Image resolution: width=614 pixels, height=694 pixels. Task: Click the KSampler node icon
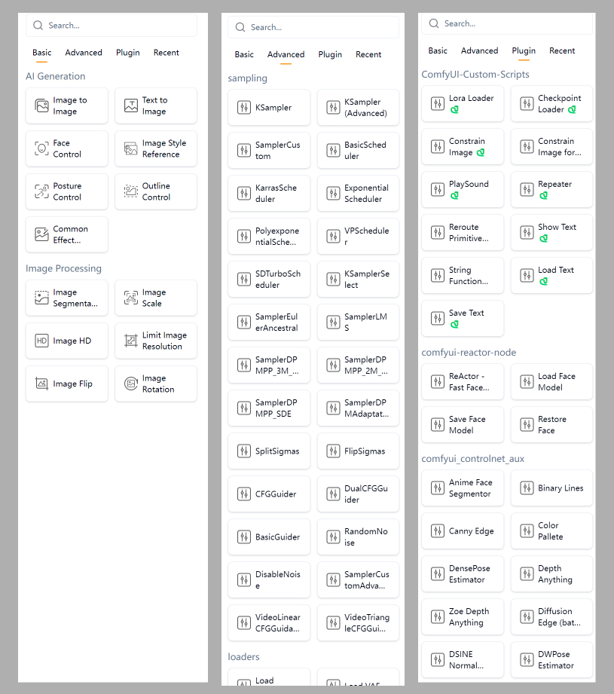[244, 108]
